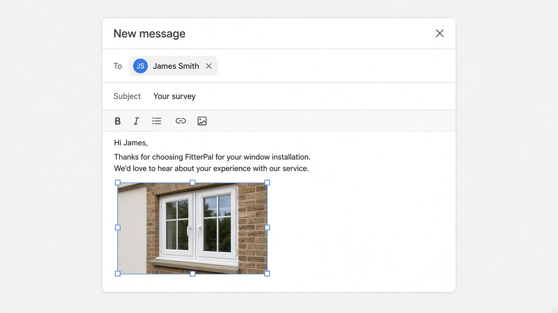Click the top-middle image resize handle
The width and height of the screenshot is (558, 313).
point(192,183)
